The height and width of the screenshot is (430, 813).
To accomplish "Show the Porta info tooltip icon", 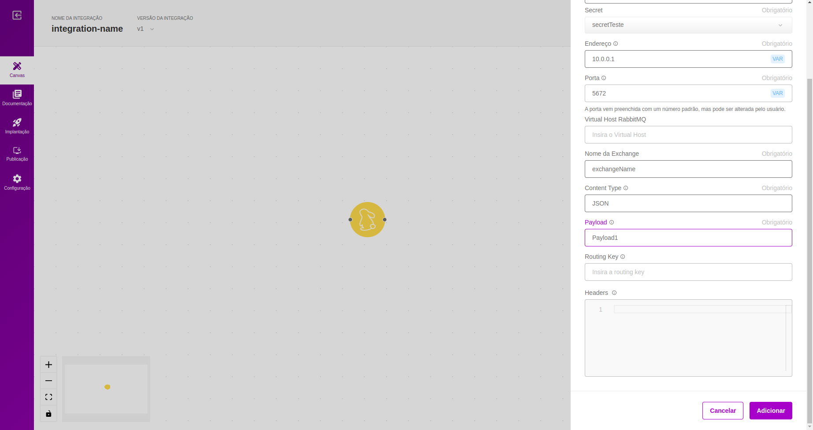I will pos(604,78).
